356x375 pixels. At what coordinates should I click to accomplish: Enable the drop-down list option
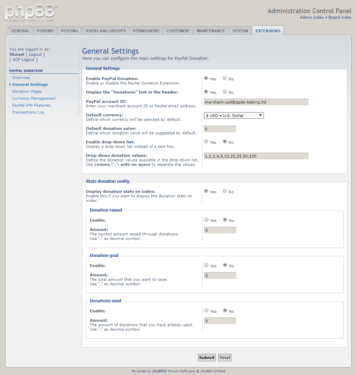pyautogui.click(x=206, y=142)
